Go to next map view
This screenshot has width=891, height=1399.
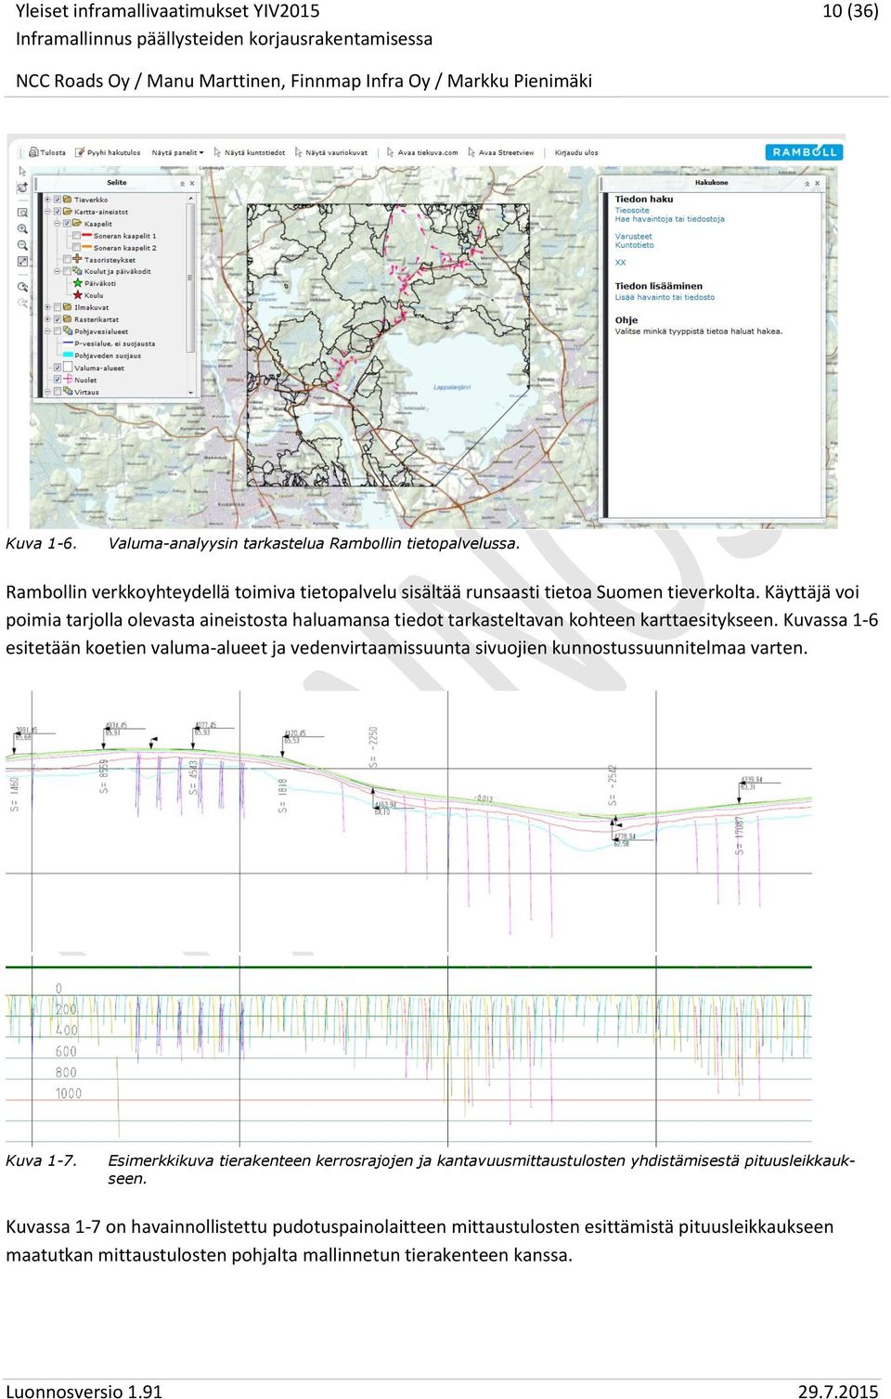coord(22,303)
